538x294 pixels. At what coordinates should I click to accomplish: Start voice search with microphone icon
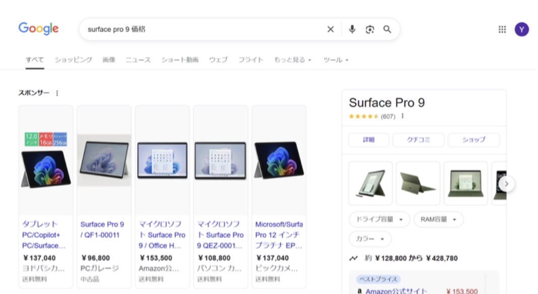[x=352, y=29]
